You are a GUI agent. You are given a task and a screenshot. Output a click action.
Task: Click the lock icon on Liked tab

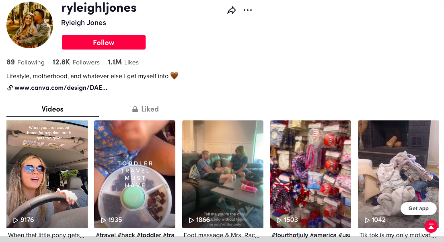(x=135, y=109)
